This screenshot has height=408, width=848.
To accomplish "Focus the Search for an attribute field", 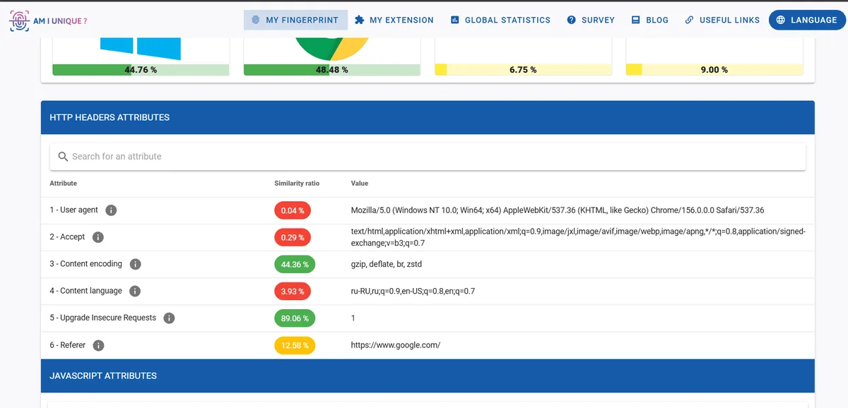I will tap(428, 156).
